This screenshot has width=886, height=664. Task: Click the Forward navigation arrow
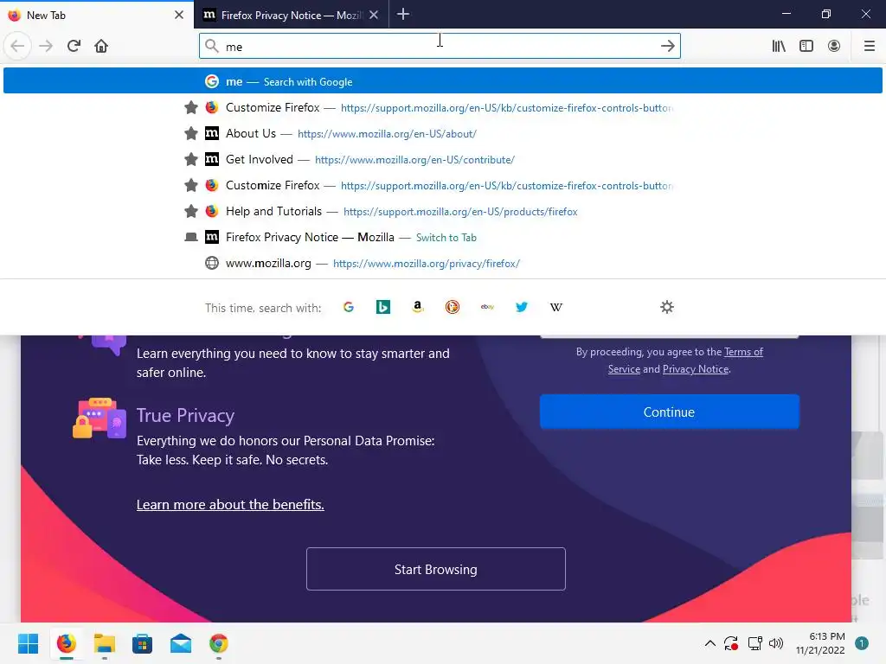click(x=46, y=47)
